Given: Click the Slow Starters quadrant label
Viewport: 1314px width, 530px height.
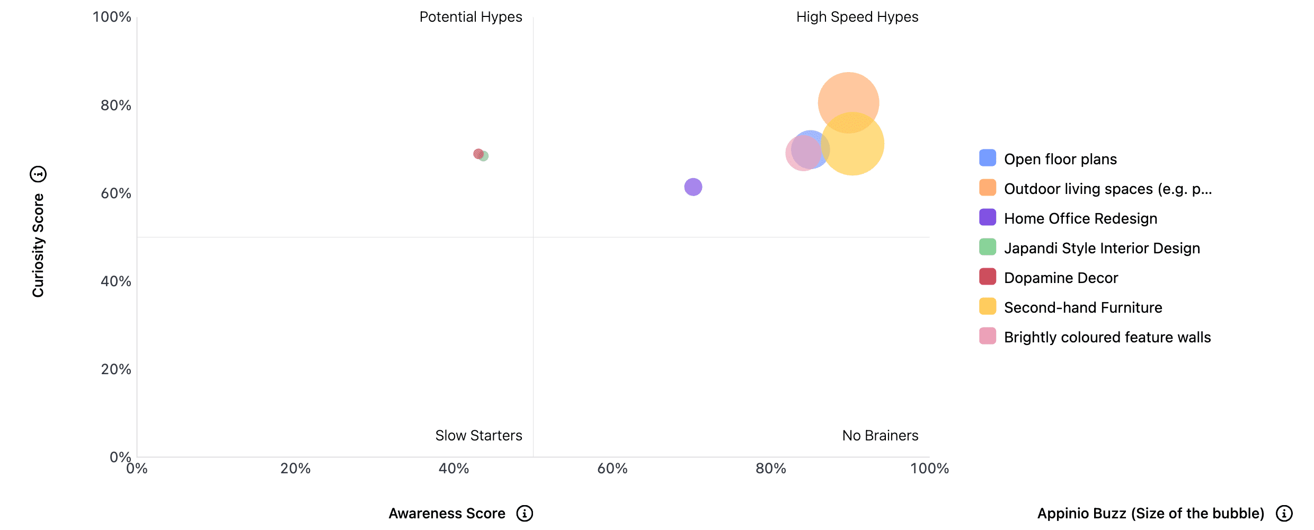Looking at the screenshot, I should (478, 435).
